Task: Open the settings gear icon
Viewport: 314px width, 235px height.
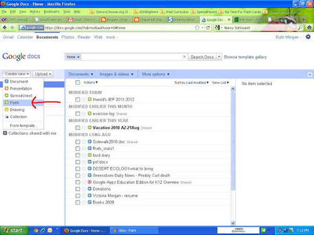Action: (308, 37)
